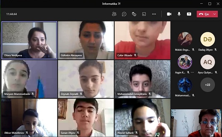
Task: Select Məhəmmədəli İsmayılzadə's video tile
Action: tap(142, 79)
